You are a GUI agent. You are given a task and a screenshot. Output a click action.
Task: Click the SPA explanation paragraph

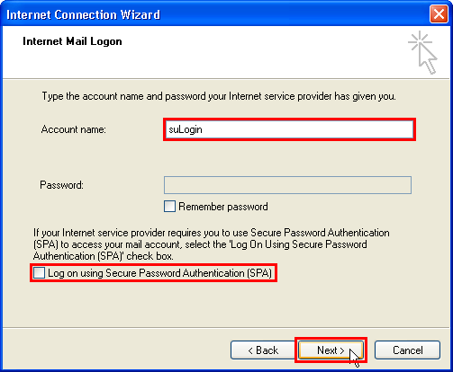point(212,244)
